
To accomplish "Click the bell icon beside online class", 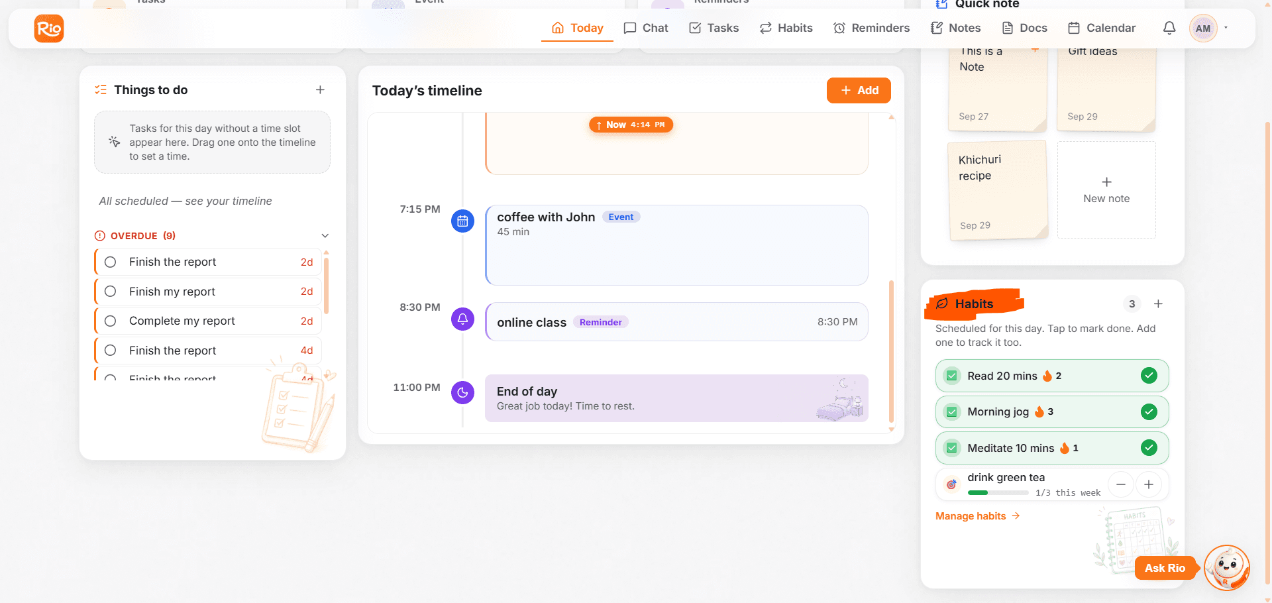I will click(462, 319).
